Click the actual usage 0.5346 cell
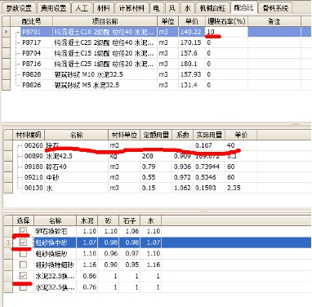Screen dimensions: 312x307 [x=209, y=177]
